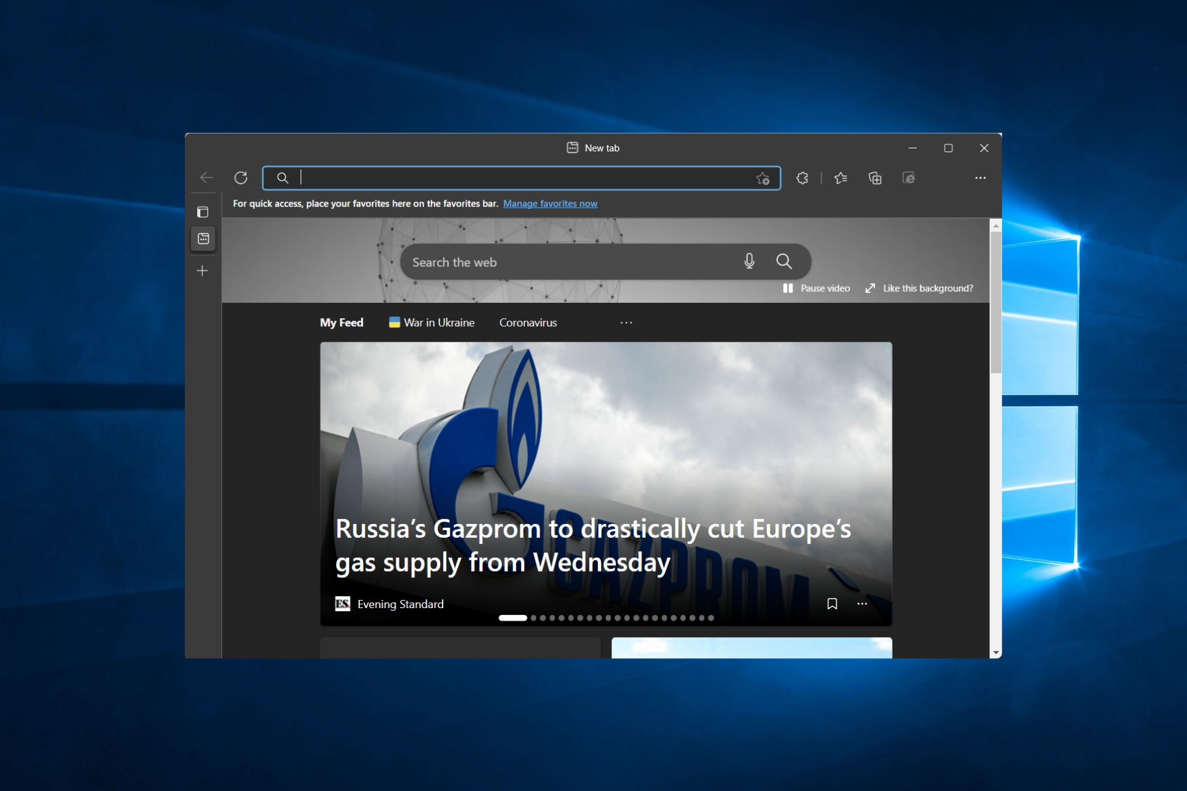The image size is (1187, 791).
Task: Click the vertical scrollbar thumb
Action: [995, 302]
